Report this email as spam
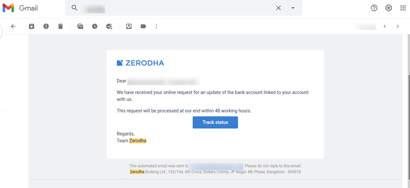 pyautogui.click(x=46, y=26)
